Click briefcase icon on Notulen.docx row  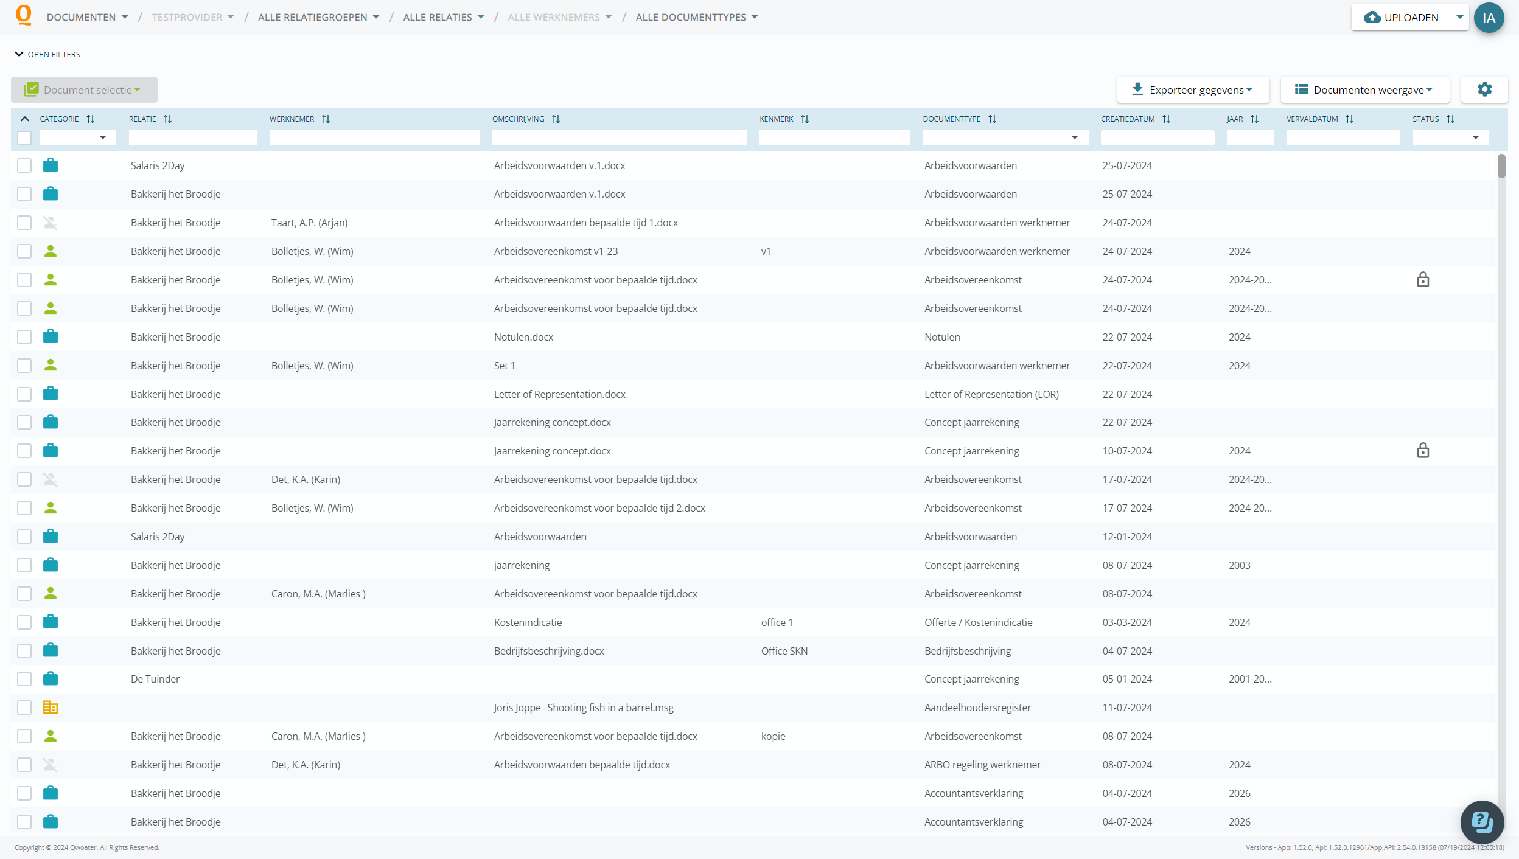51,336
